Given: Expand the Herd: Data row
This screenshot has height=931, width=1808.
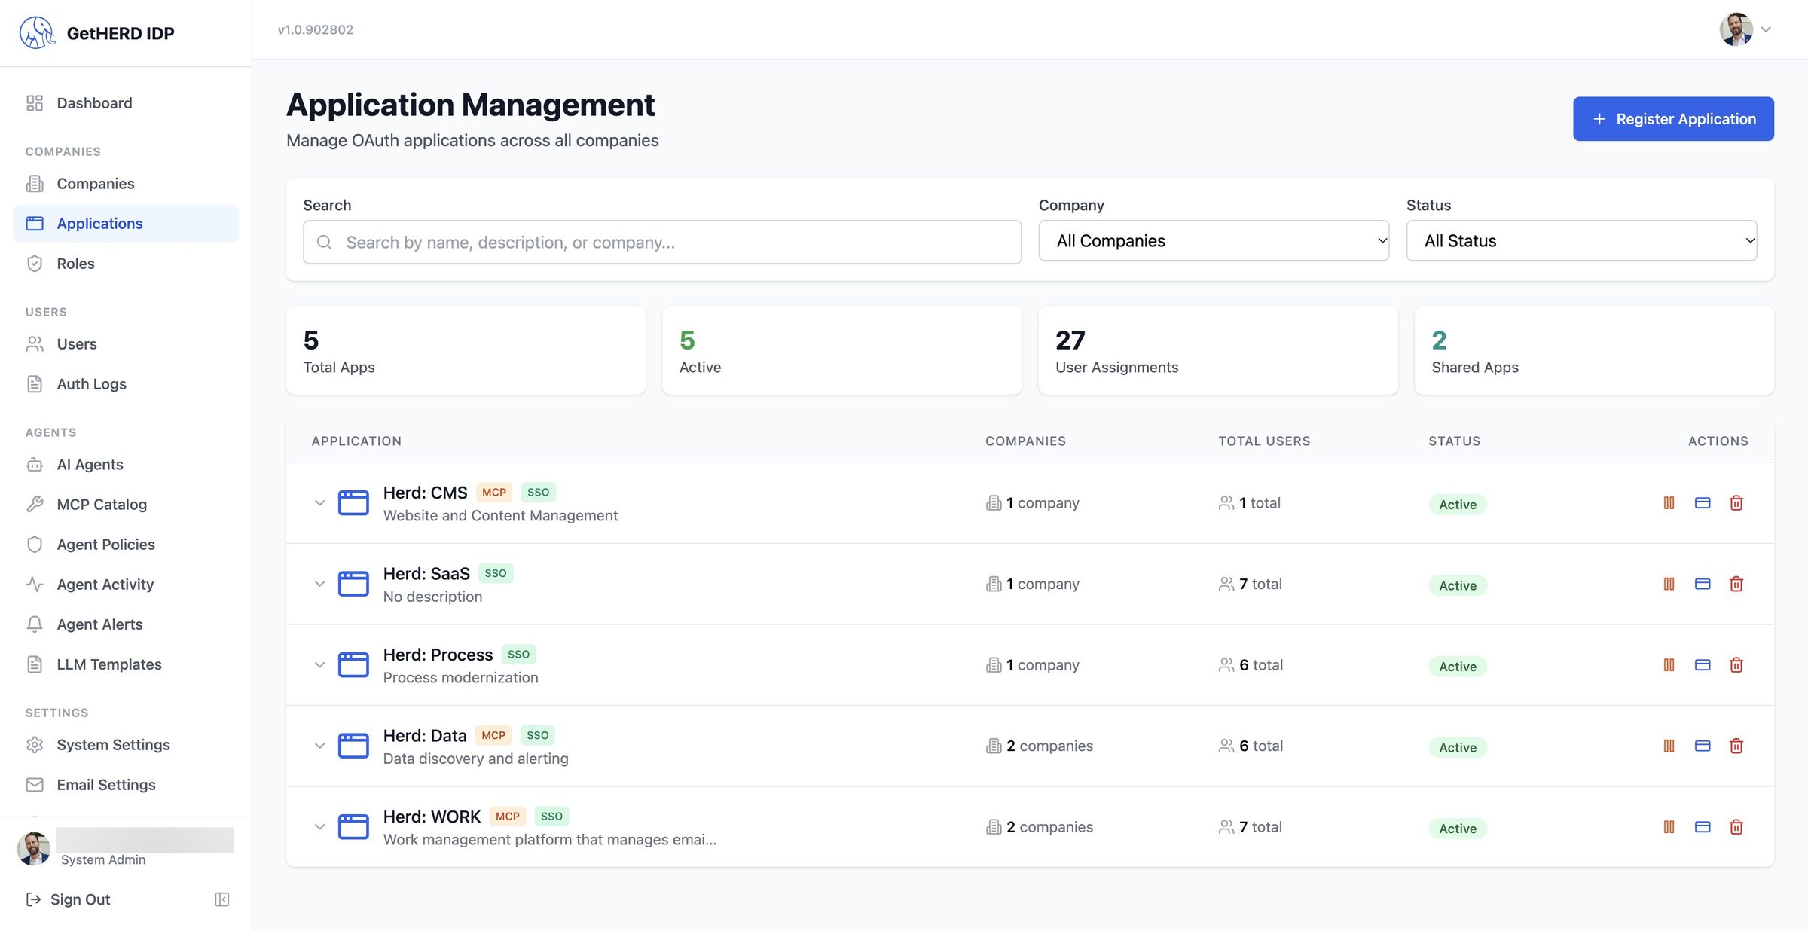Looking at the screenshot, I should (319, 746).
